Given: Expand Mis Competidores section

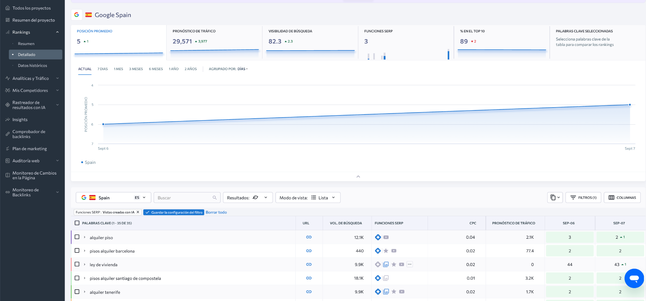Looking at the screenshot, I should (57, 90).
